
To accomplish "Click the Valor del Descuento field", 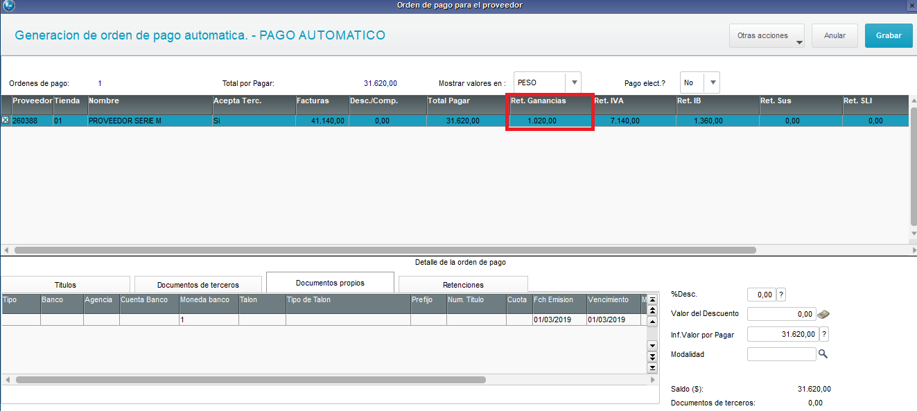I will (782, 314).
